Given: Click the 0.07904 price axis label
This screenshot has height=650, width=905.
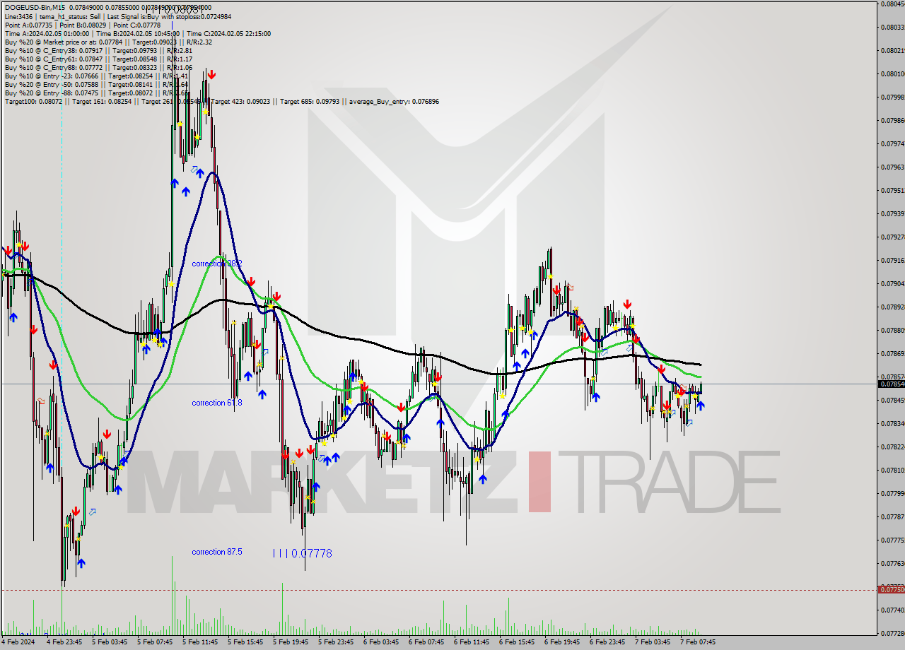Looking at the screenshot, I should click(x=892, y=283).
